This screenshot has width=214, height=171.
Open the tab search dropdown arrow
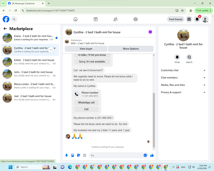pyautogui.click(x=3, y=3)
